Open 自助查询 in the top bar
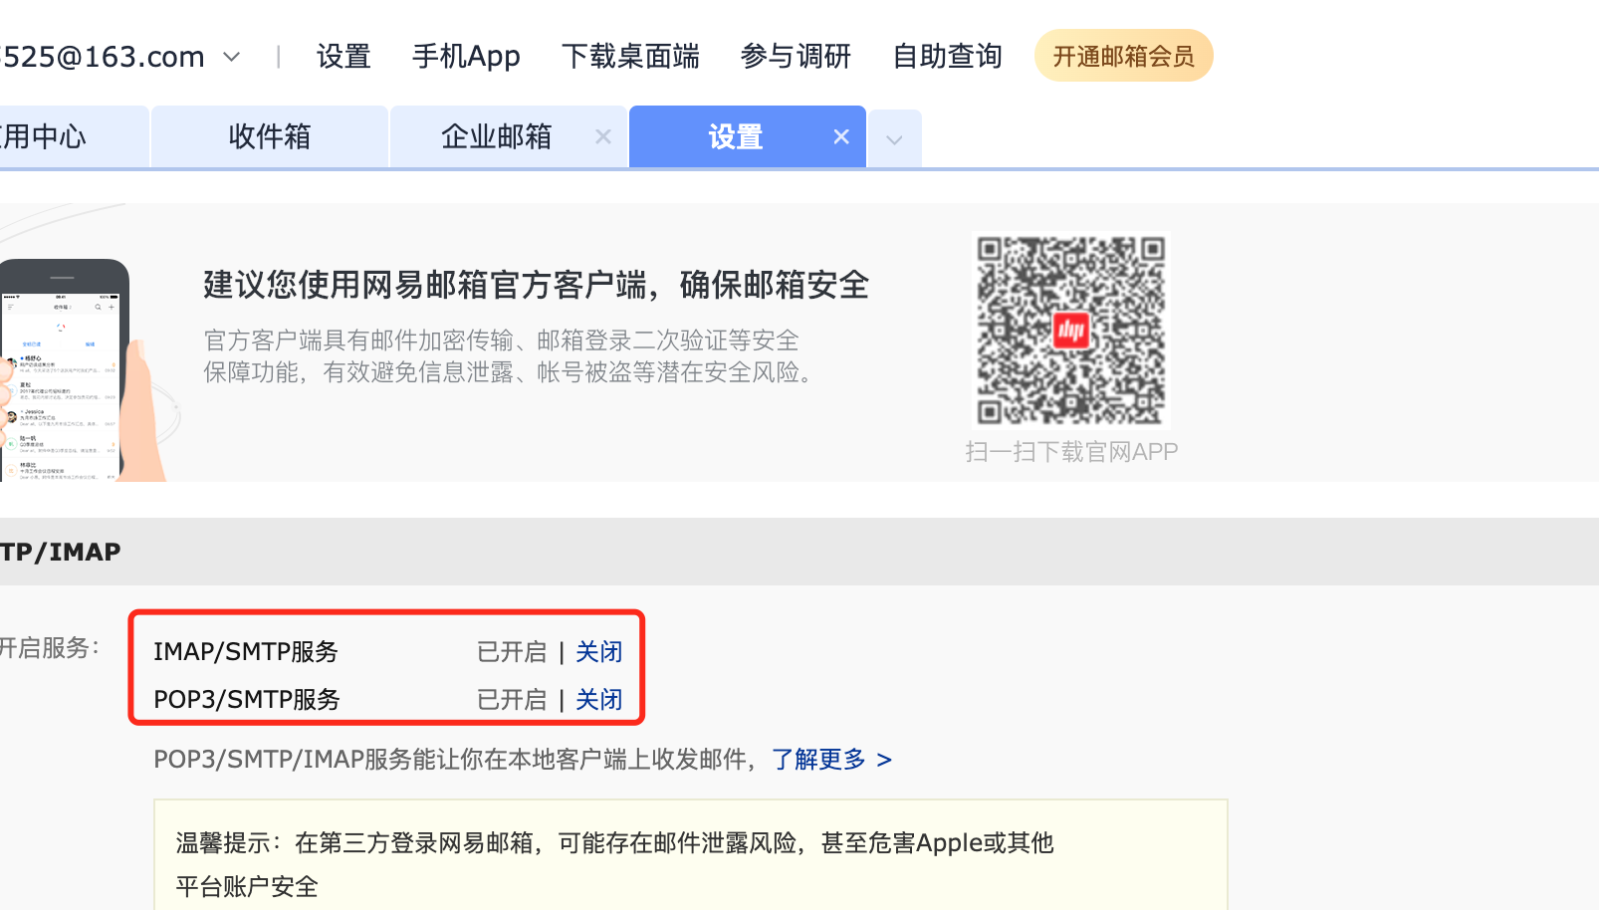 point(947,57)
